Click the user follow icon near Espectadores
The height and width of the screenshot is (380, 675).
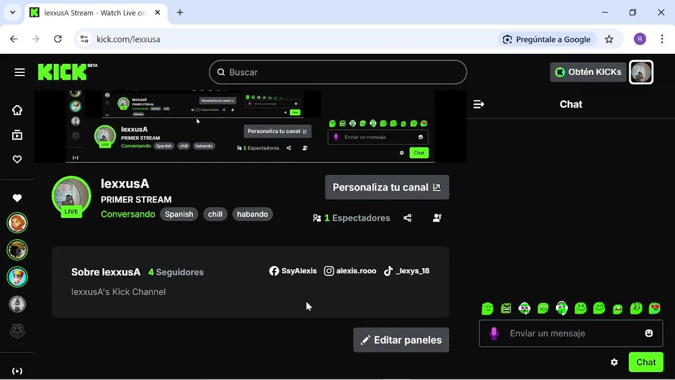[437, 218]
